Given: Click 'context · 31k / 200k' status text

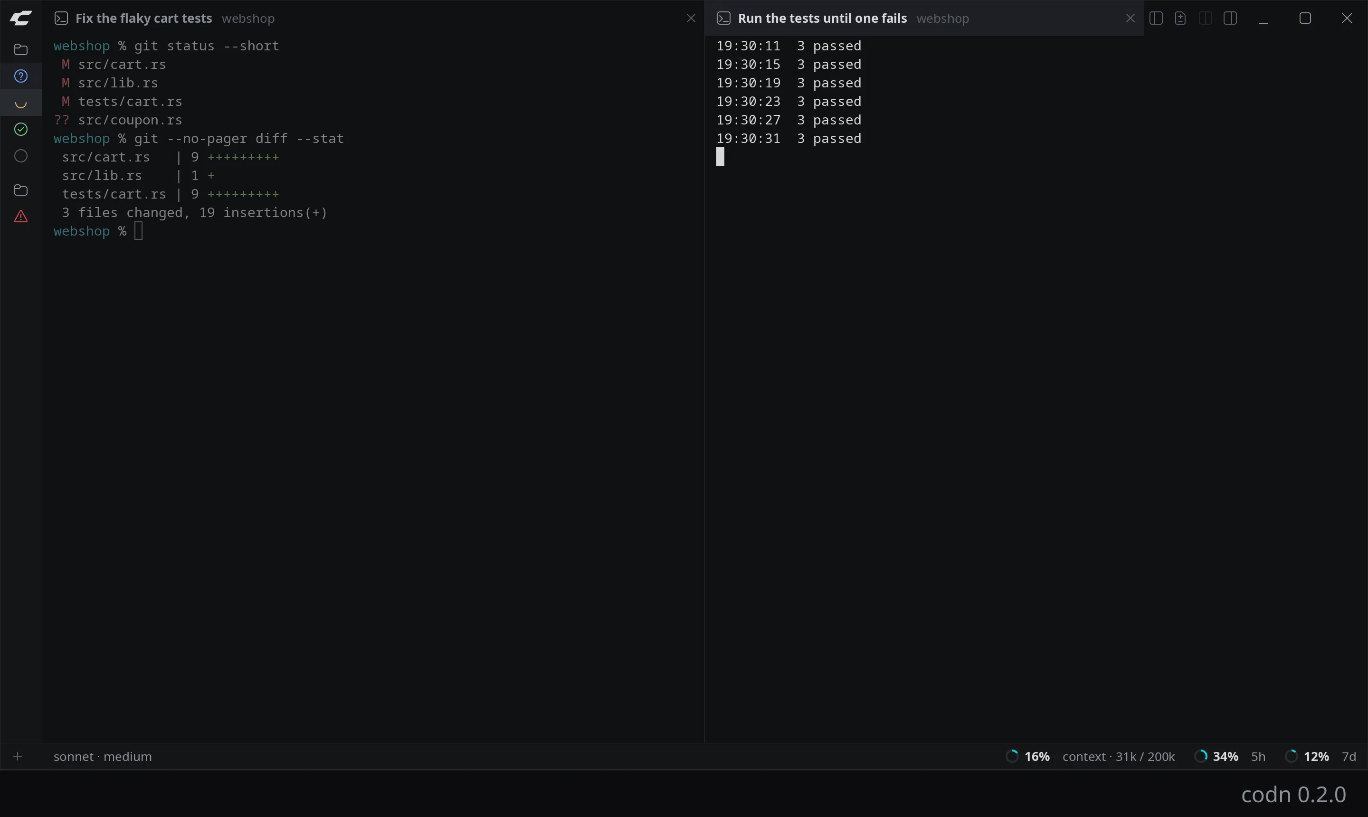Looking at the screenshot, I should [1118, 757].
